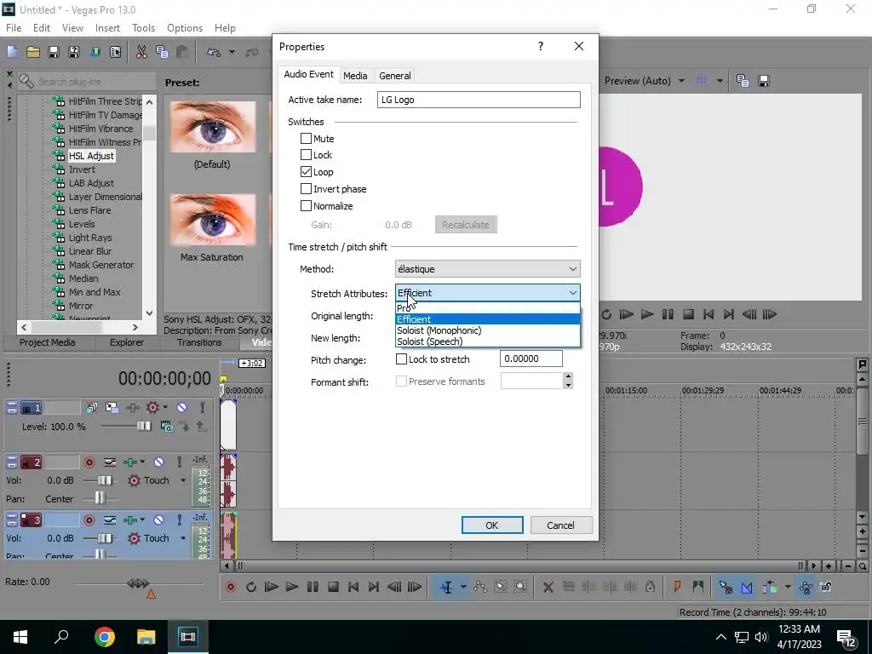Image resolution: width=872 pixels, height=654 pixels.
Task: Click the Lock event icon in bottom toolbar
Action: [650, 587]
